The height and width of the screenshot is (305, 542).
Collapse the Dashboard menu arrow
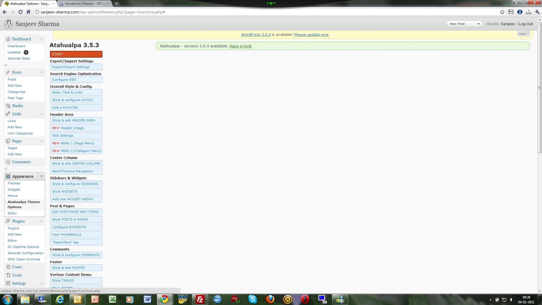pos(42,39)
